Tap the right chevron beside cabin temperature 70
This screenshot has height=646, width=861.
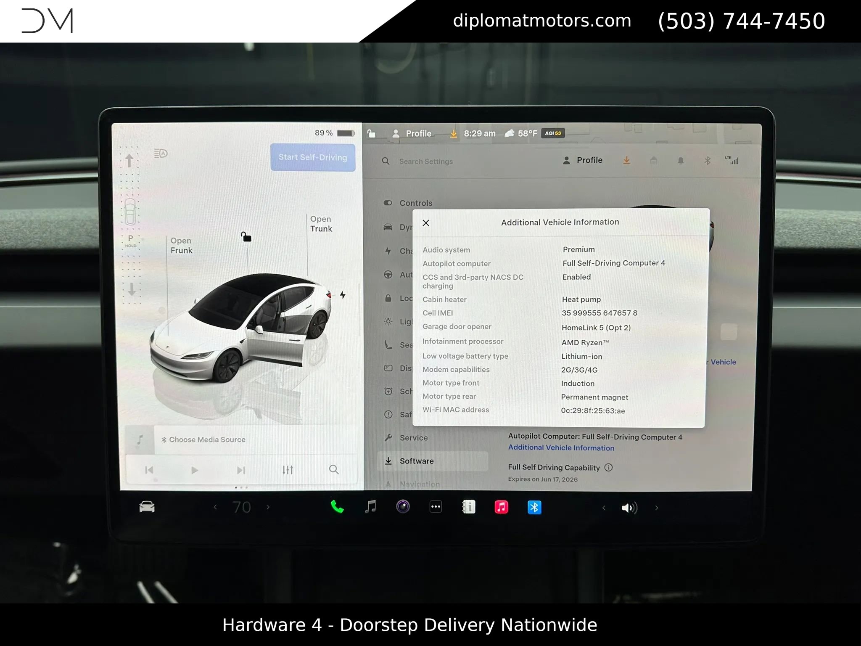pyautogui.click(x=268, y=507)
